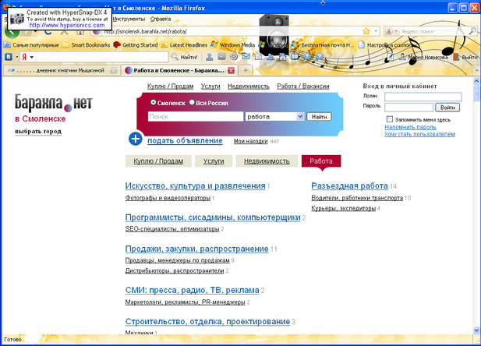Click the blue plus circle icon beside 'подать объявление'
Image resolution: width=481 pixels, height=346 pixels.
click(x=136, y=139)
